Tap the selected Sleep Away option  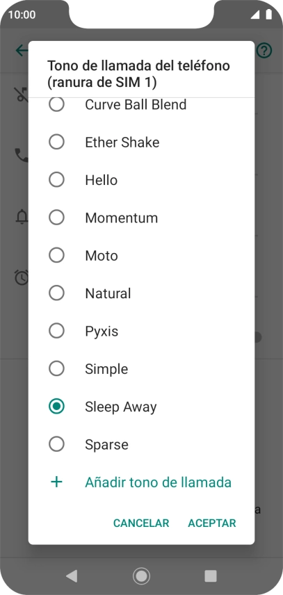56,407
